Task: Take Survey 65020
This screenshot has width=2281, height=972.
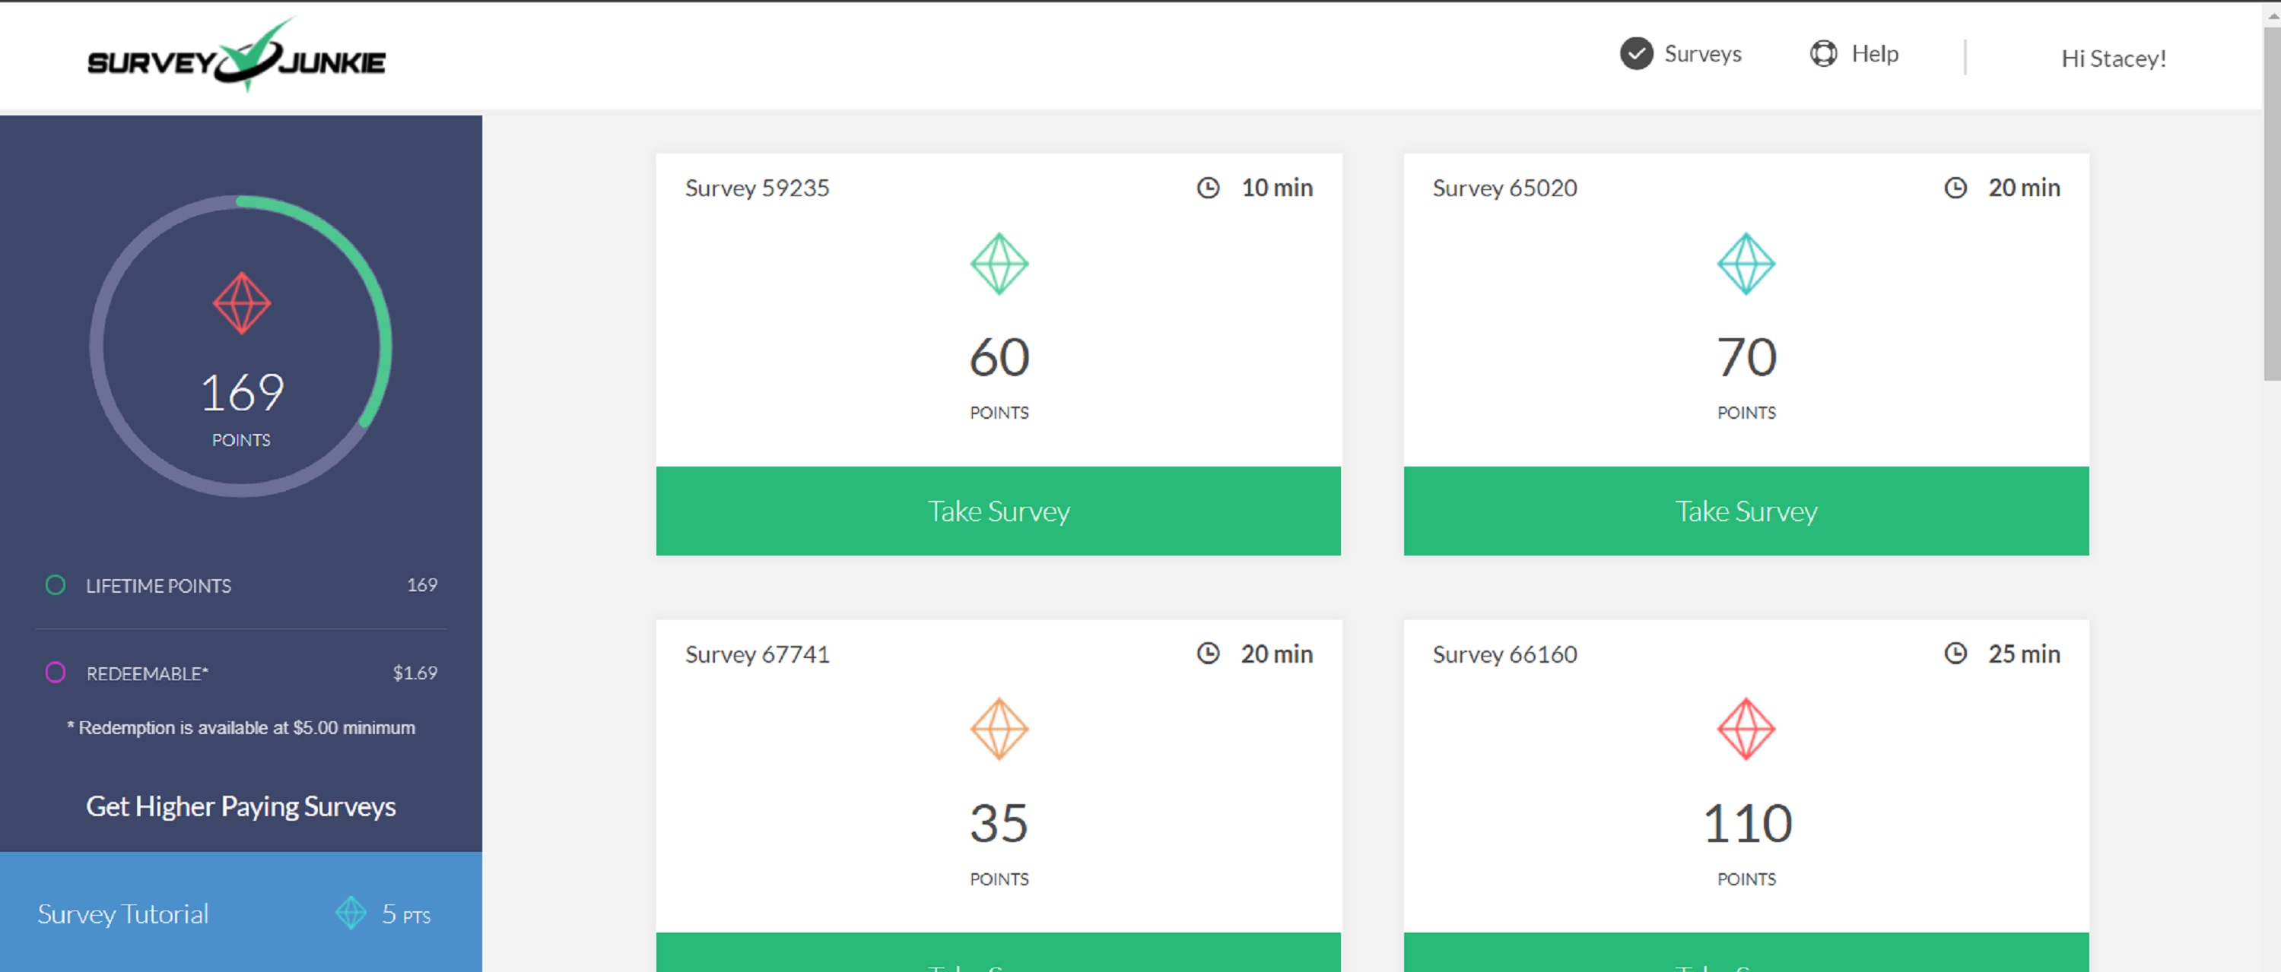Action: (1746, 511)
